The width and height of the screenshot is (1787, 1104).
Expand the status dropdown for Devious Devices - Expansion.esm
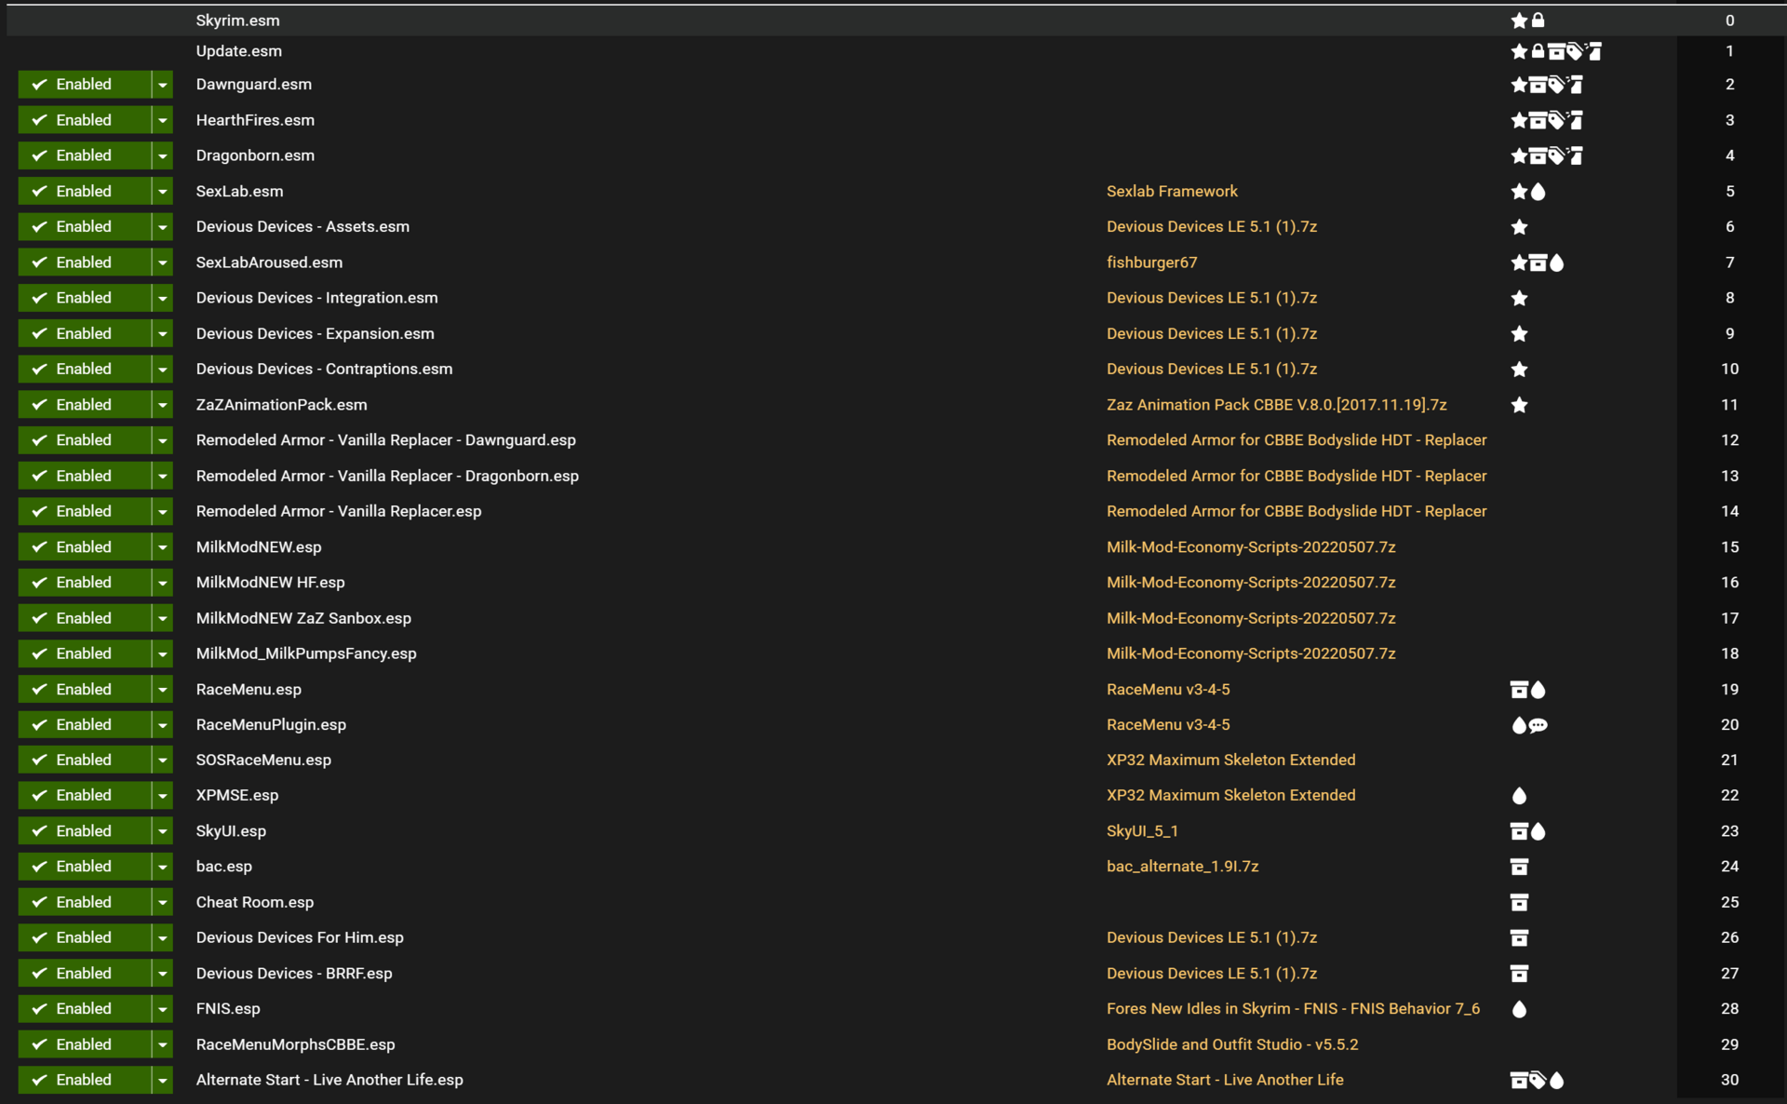[163, 333]
